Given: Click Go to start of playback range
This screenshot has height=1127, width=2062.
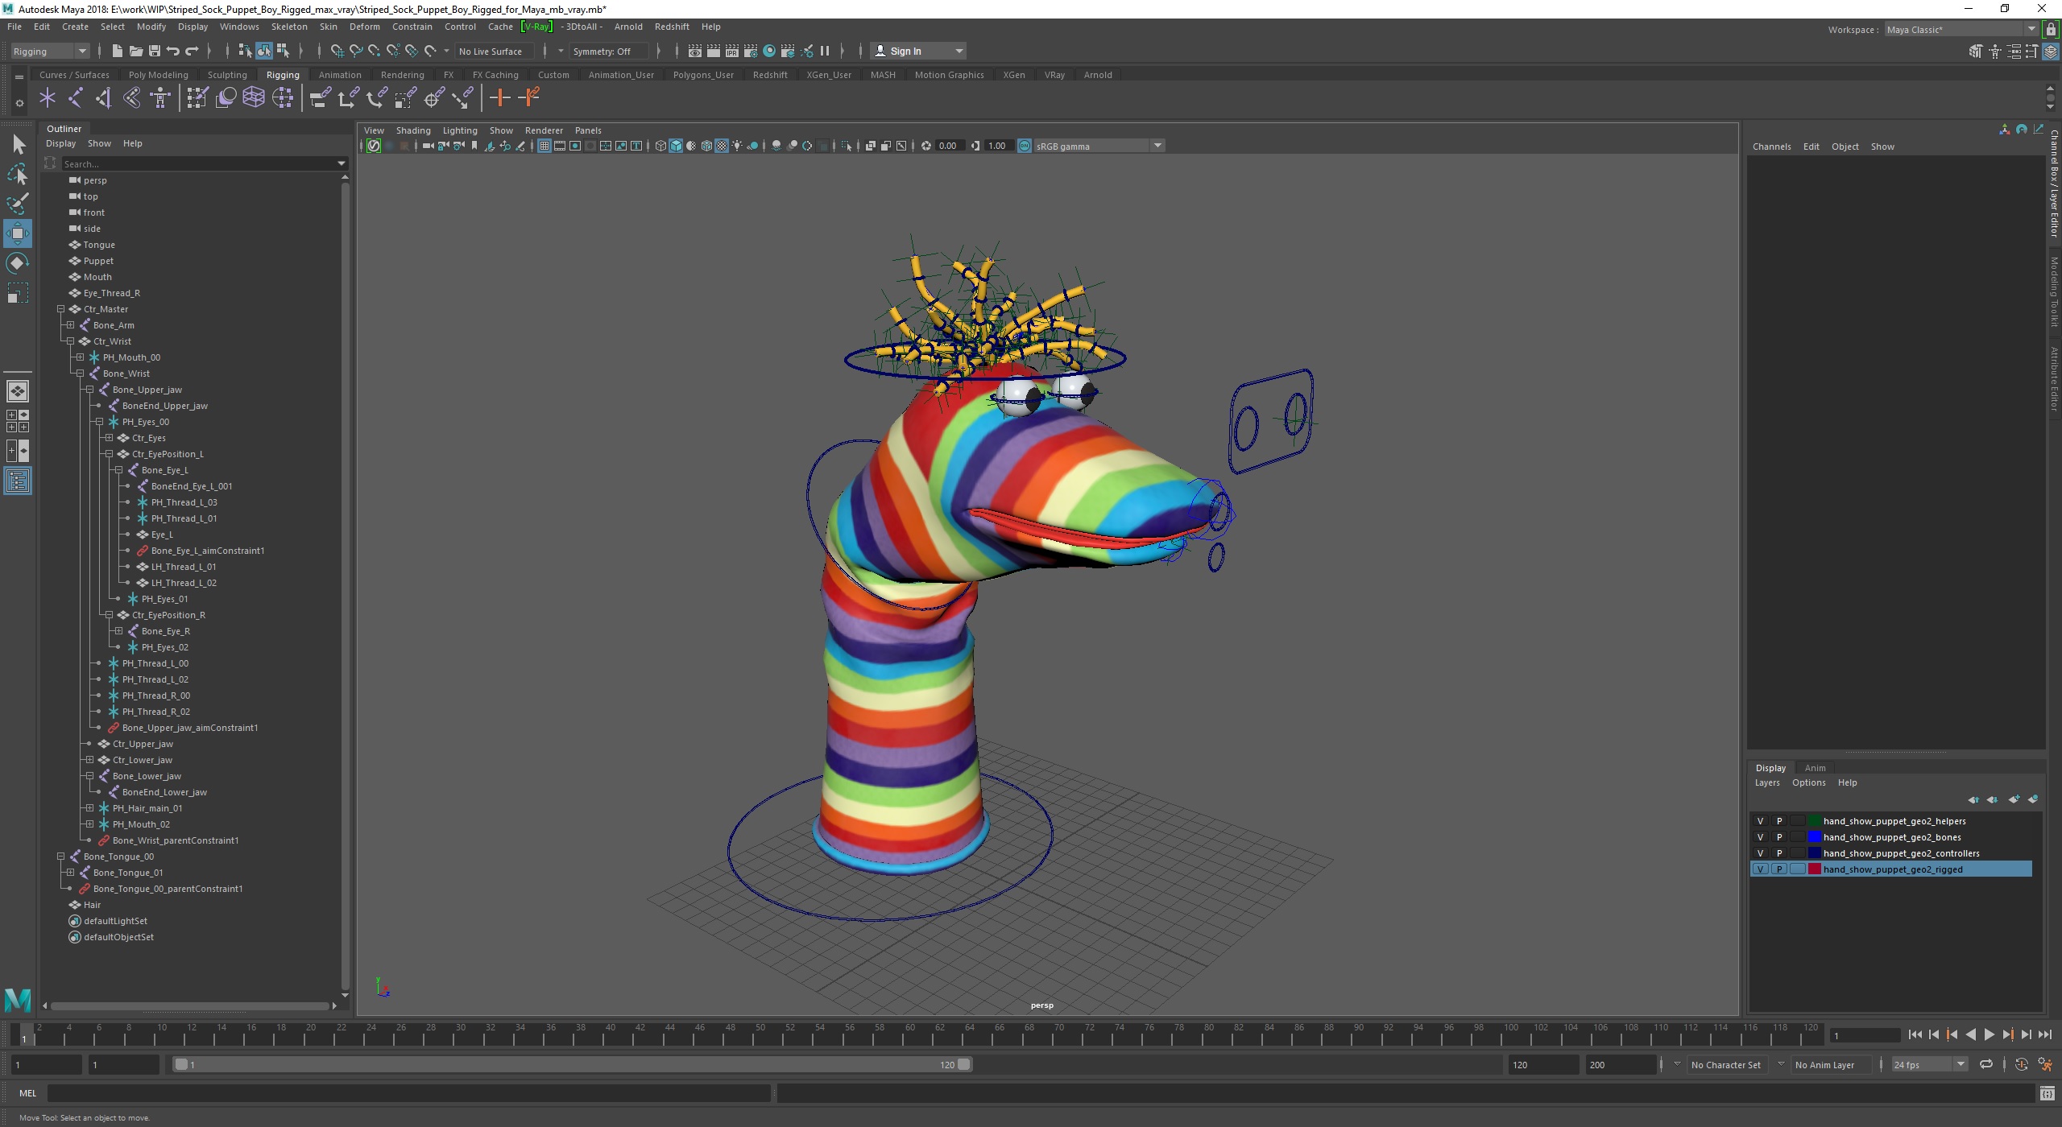Looking at the screenshot, I should (1915, 1035).
